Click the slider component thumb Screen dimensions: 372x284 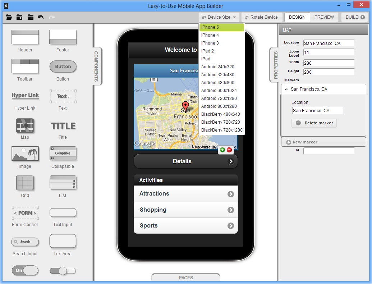pos(63,270)
